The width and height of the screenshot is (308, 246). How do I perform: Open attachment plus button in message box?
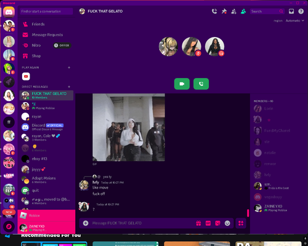coord(86,223)
